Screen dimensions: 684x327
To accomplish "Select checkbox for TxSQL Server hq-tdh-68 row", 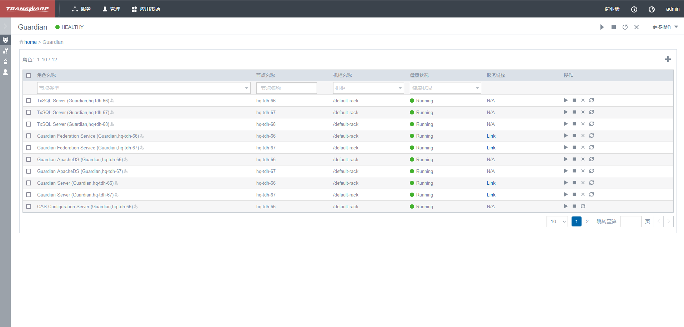I will 29,124.
